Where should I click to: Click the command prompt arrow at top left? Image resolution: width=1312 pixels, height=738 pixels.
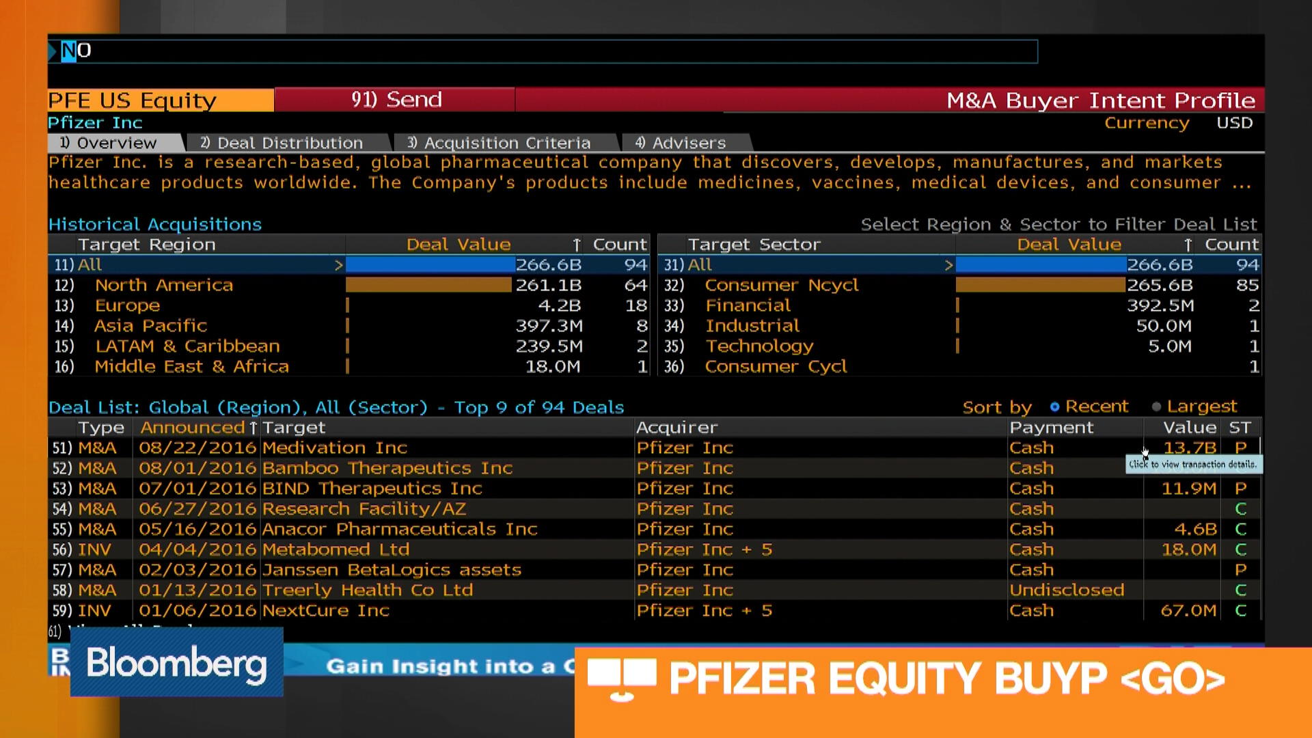(53, 51)
